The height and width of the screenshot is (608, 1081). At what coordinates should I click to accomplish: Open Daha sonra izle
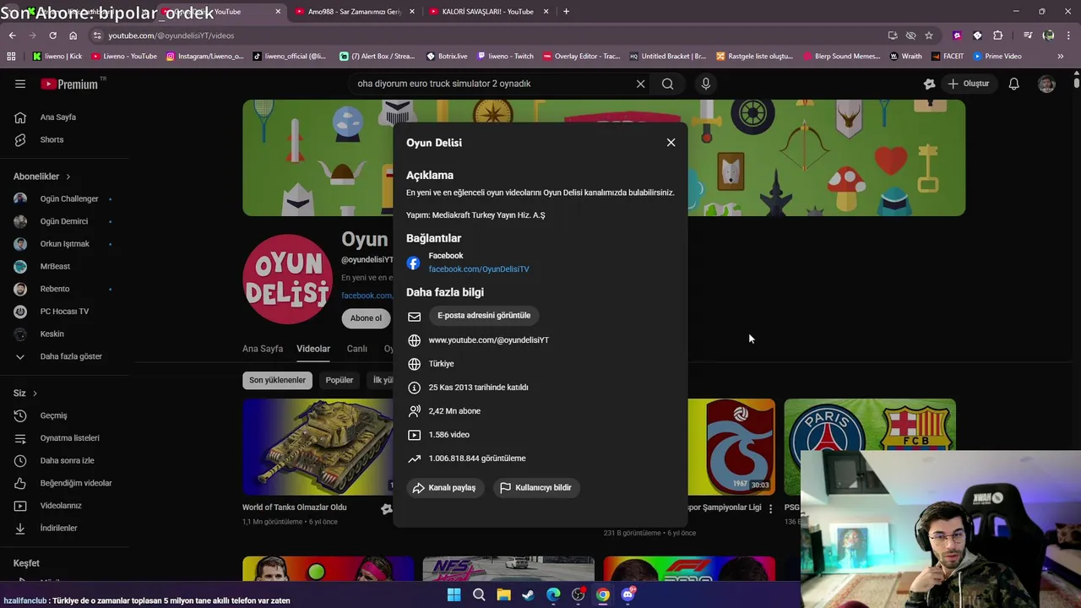(x=65, y=460)
